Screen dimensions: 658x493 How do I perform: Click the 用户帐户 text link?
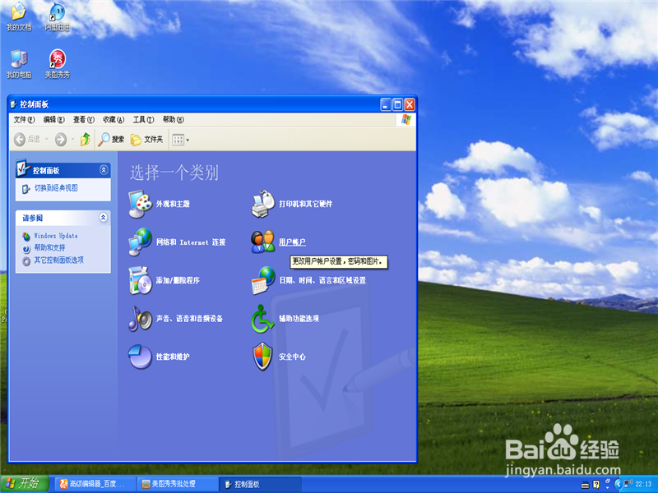pos(292,242)
